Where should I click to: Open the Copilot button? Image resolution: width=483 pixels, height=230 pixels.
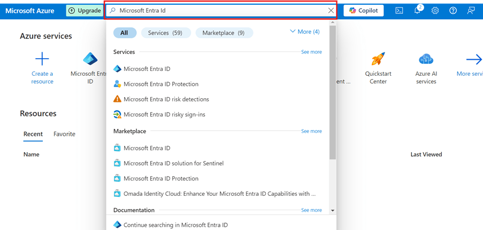click(x=363, y=11)
